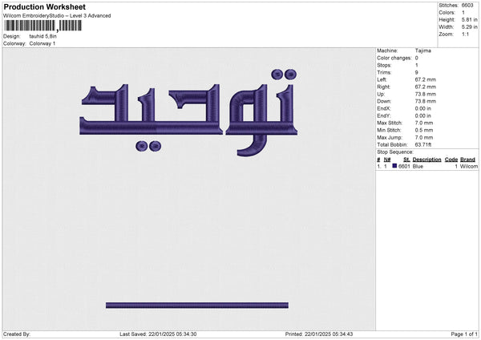Screen dimensions: 481x340
Task: Click the Stop Sequence label
Action: click(x=395, y=152)
